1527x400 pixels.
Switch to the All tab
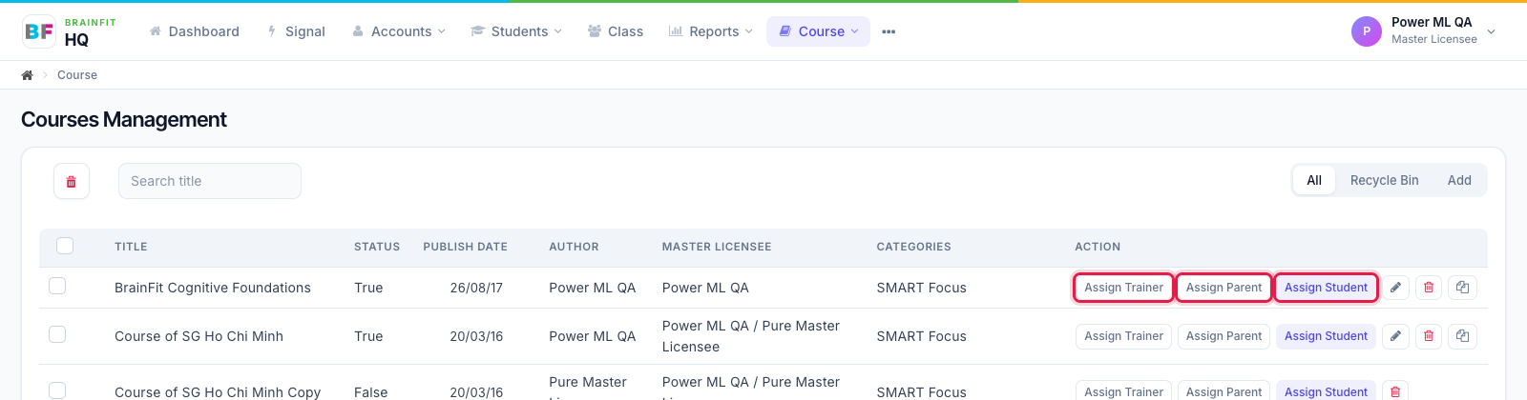(1314, 180)
